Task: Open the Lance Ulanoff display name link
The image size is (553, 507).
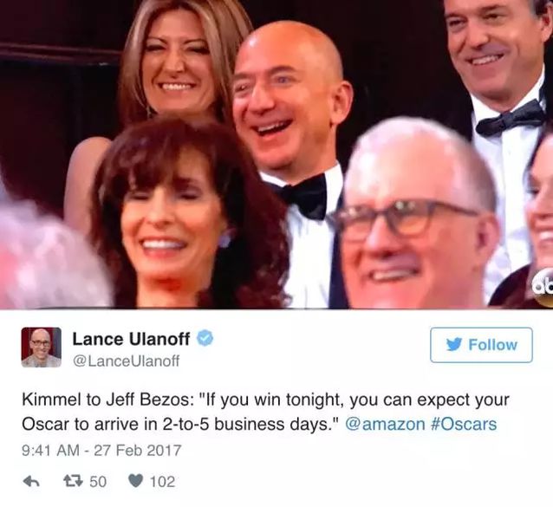Action: pos(131,339)
